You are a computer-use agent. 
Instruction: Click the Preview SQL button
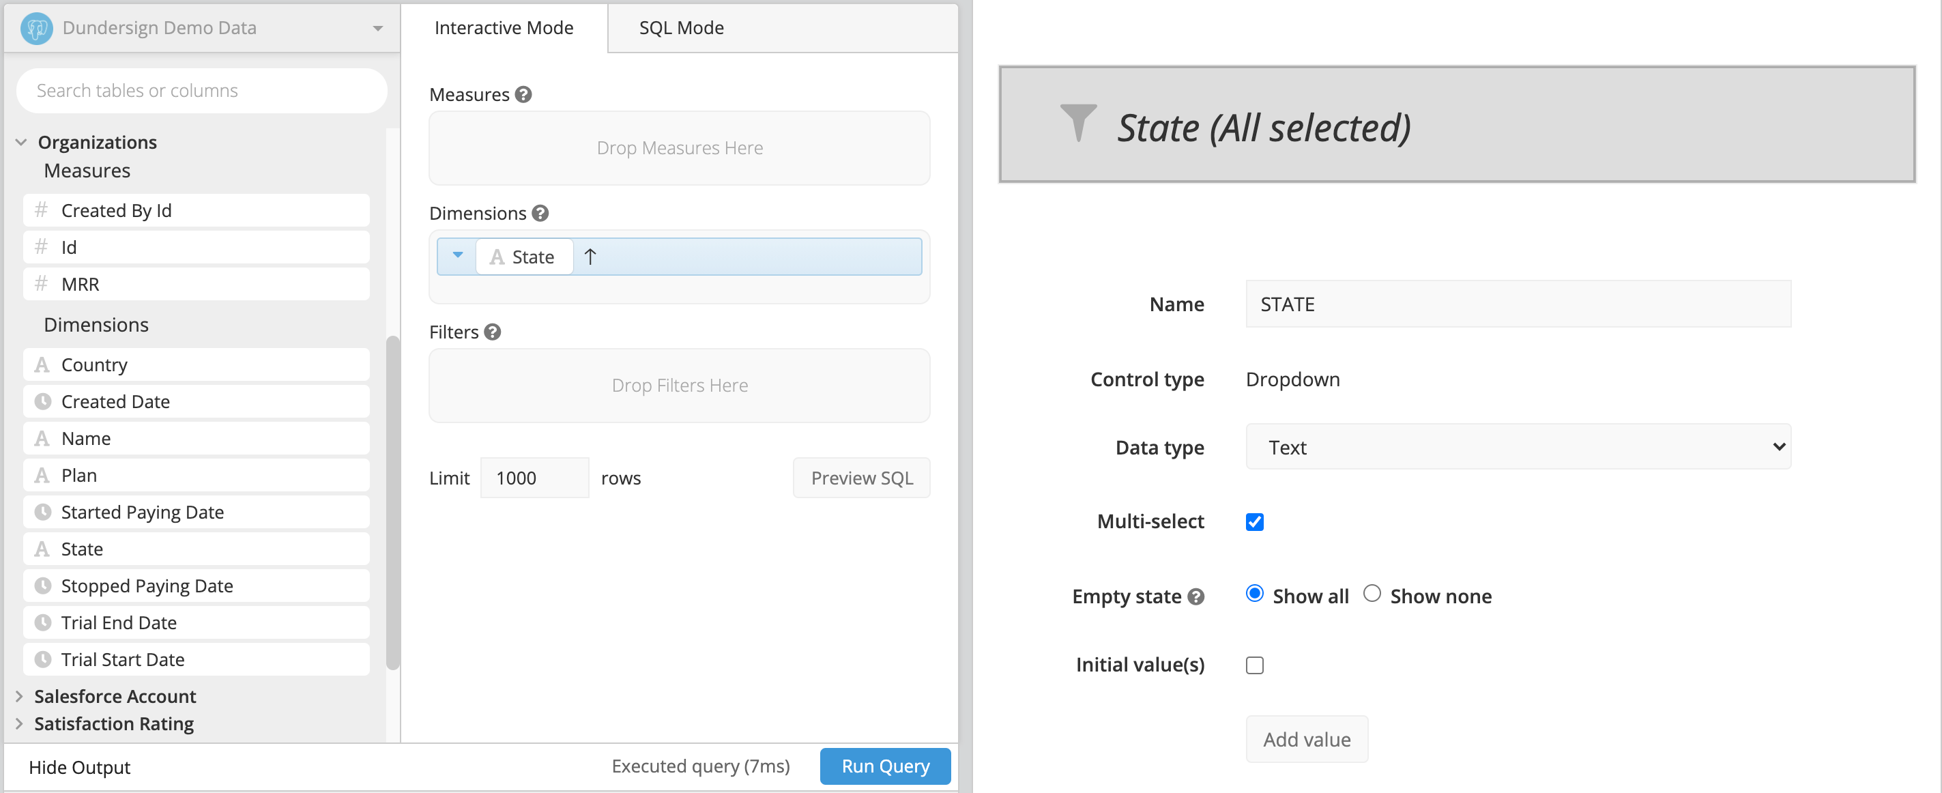pyautogui.click(x=862, y=478)
